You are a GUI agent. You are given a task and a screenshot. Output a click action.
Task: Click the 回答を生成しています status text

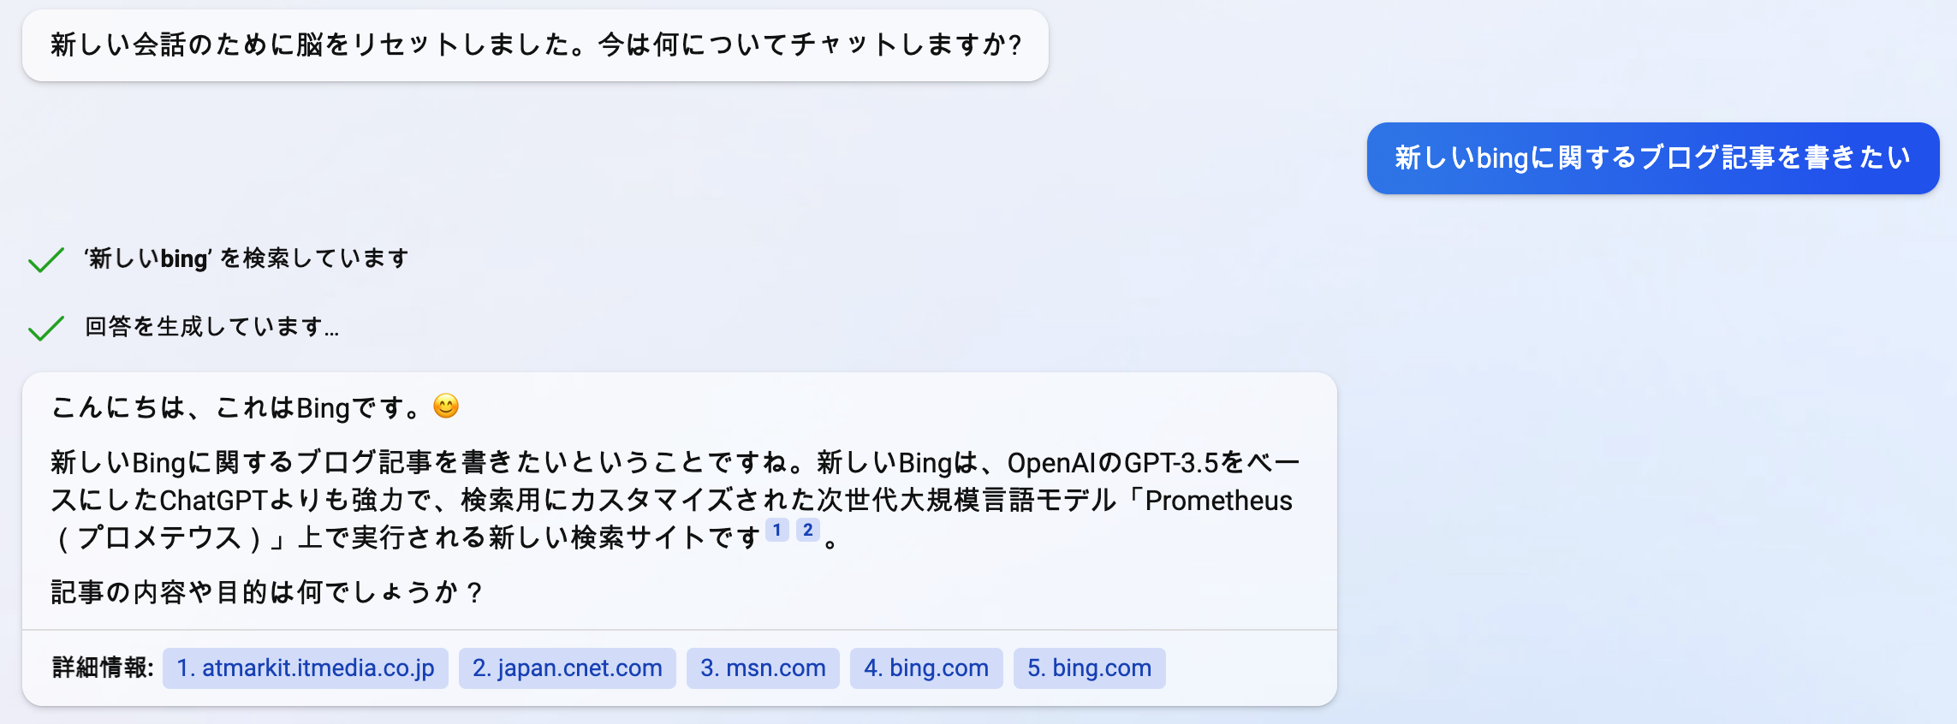pyautogui.click(x=211, y=327)
